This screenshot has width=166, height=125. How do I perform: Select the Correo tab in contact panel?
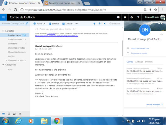130,62
